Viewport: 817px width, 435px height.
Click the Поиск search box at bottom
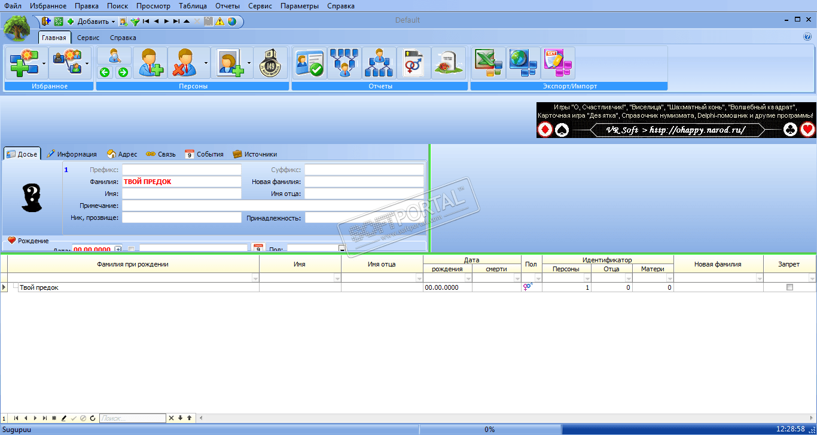(132, 418)
